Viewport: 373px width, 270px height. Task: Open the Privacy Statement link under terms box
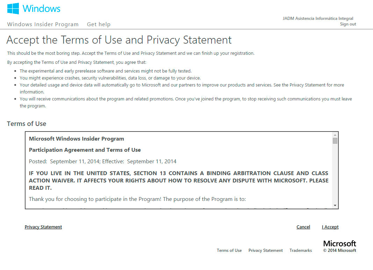(43, 227)
